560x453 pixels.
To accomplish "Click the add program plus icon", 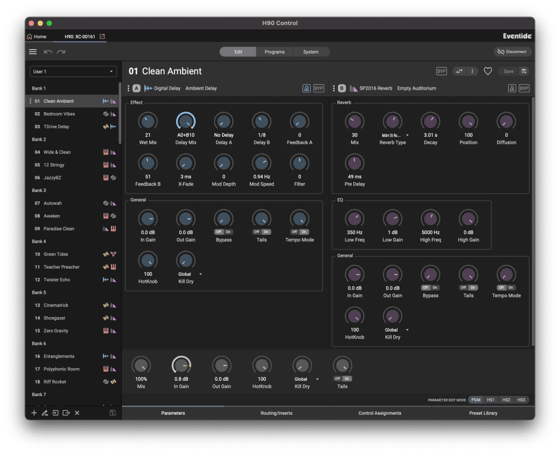I will (x=34, y=413).
